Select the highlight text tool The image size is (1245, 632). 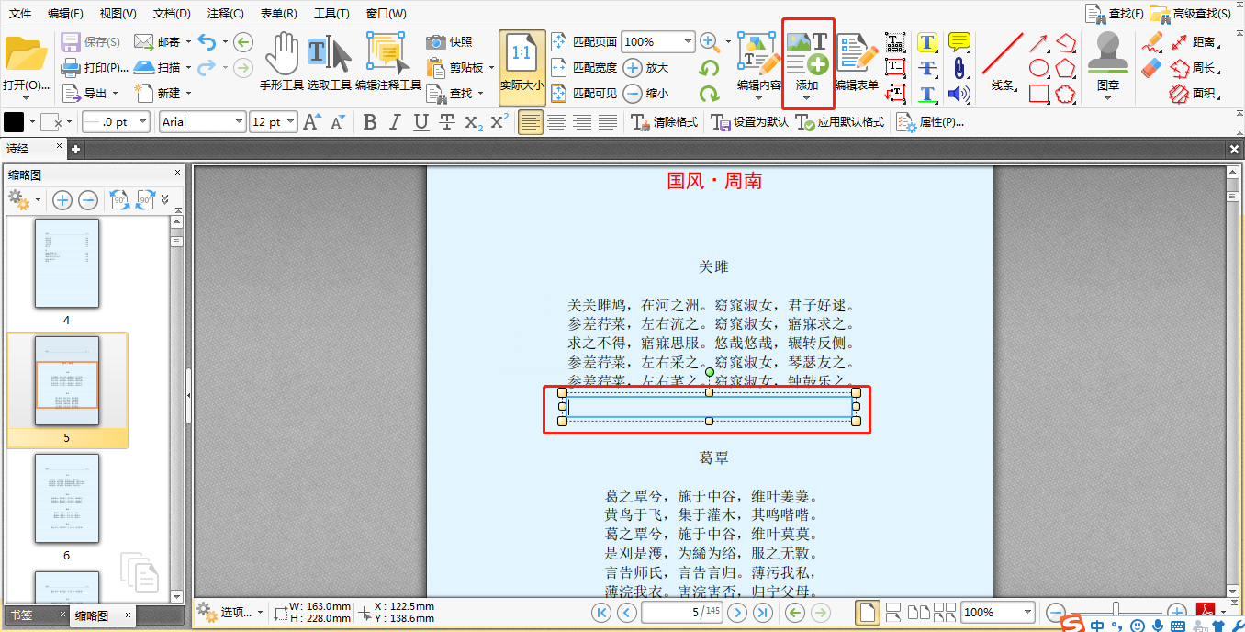(x=927, y=42)
